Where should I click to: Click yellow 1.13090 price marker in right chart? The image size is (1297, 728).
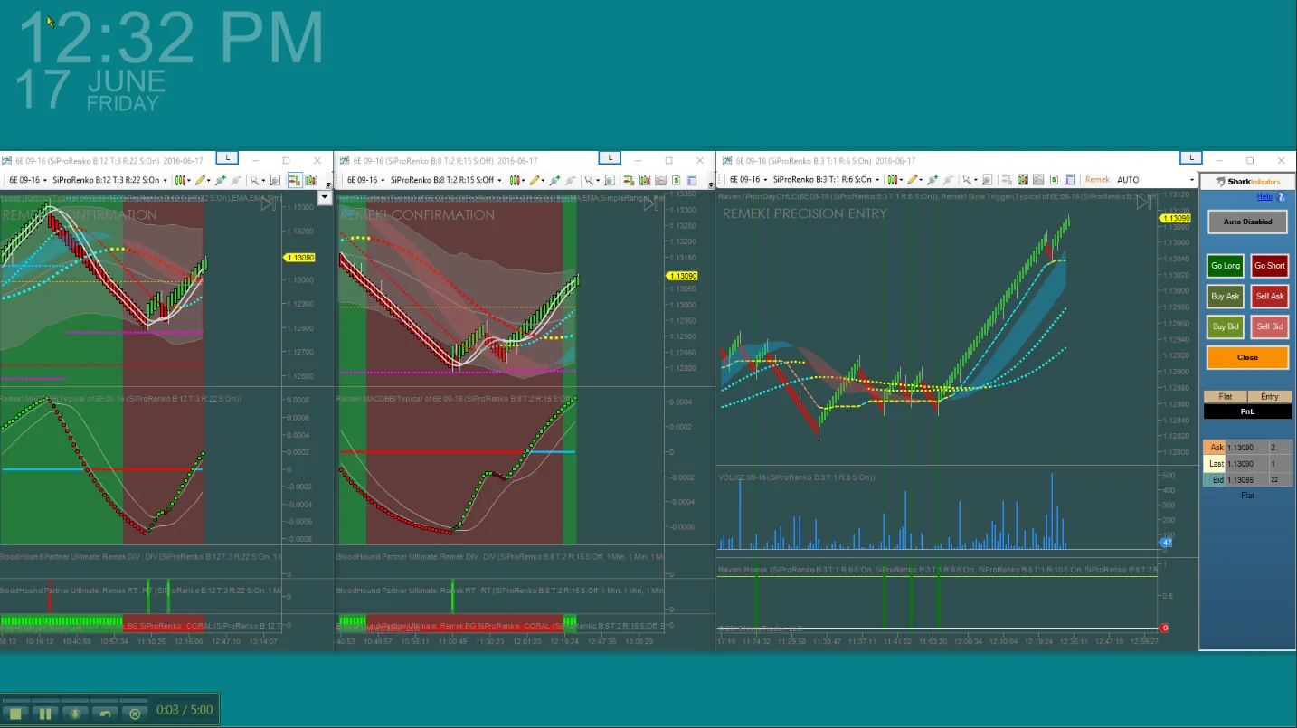click(1175, 218)
